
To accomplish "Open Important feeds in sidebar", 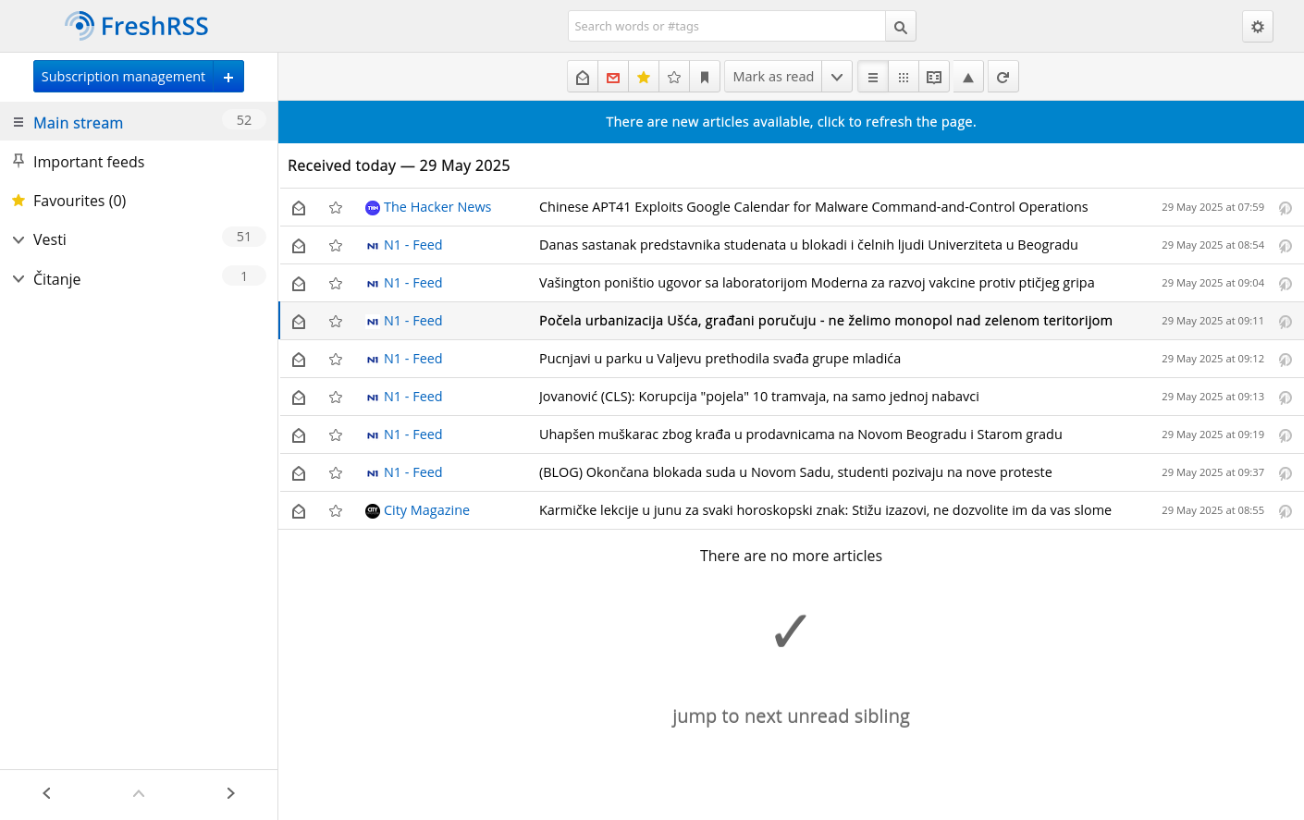I will [89, 162].
